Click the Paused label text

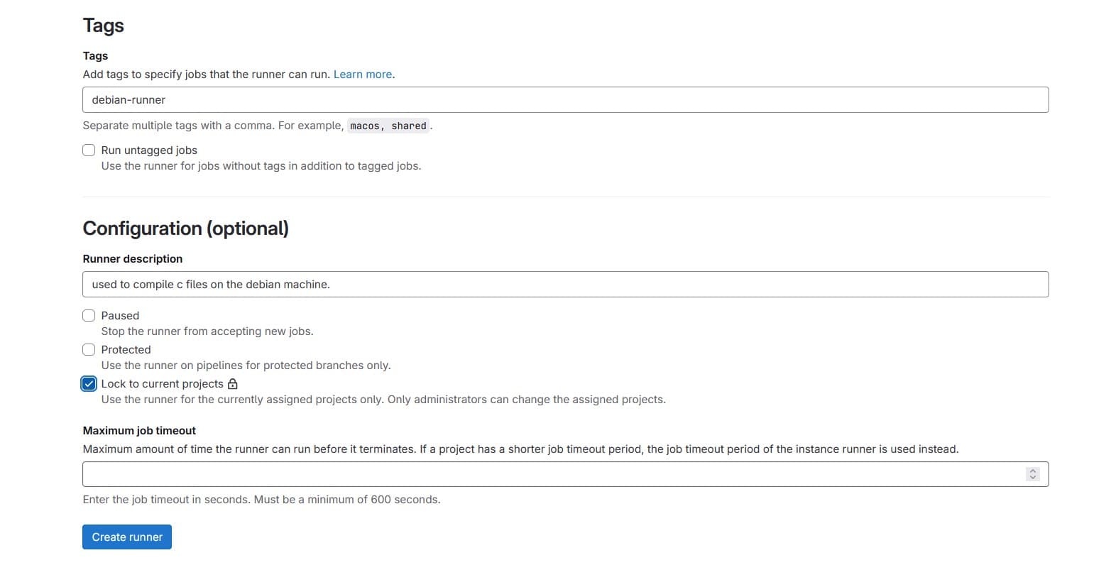pos(120,316)
